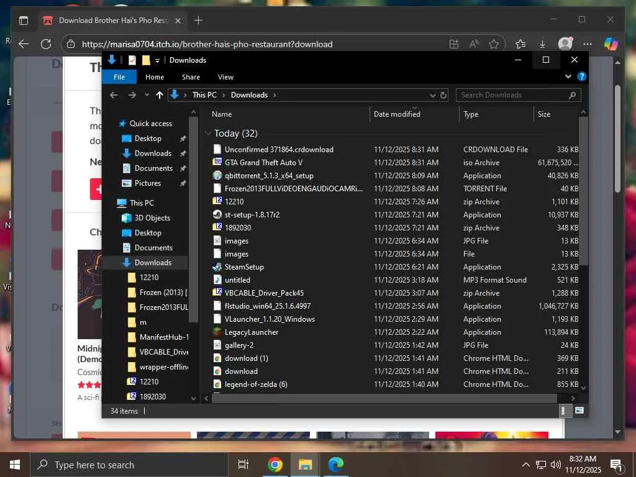
Task: Open Windows Start menu
Action: (x=15, y=465)
